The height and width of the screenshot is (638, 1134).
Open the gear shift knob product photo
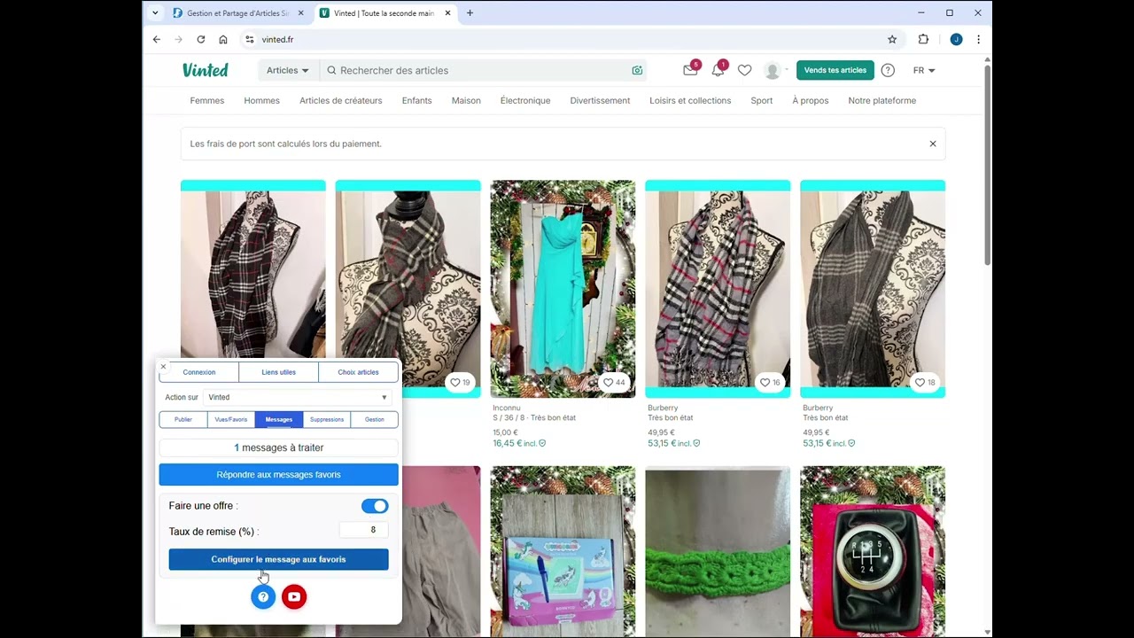pos(873,551)
